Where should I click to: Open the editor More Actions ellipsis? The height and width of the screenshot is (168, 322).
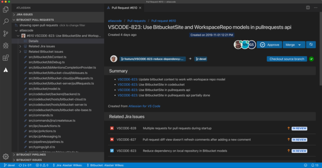(x=316, y=8)
